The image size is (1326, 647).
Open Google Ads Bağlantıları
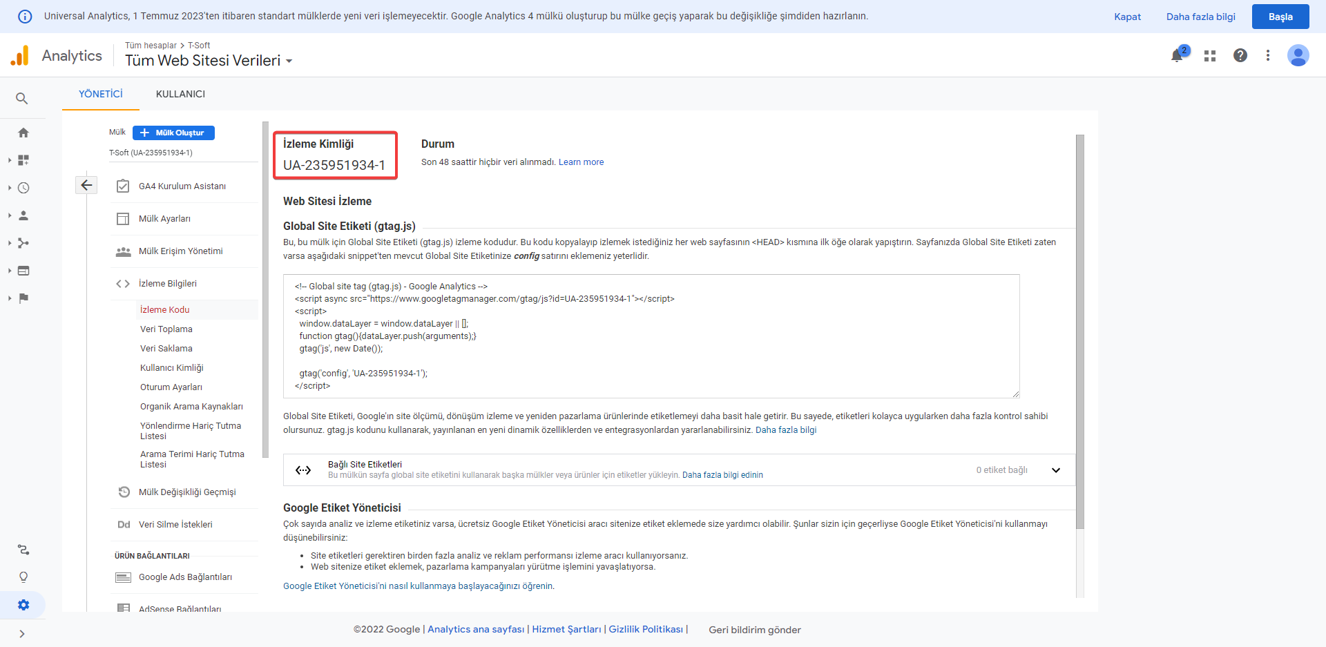coord(185,577)
